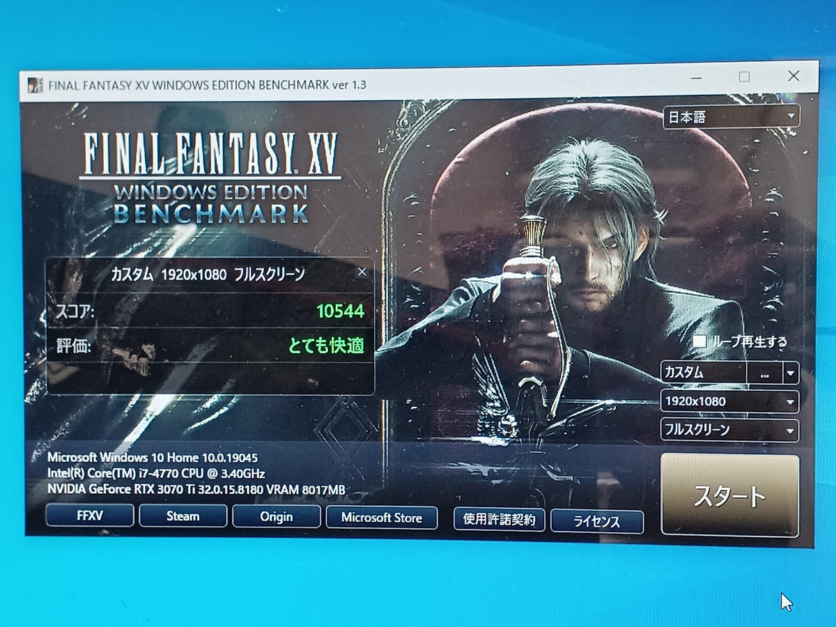This screenshot has width=836, height=627.
Task: Open the Steam store button
Action: click(183, 516)
